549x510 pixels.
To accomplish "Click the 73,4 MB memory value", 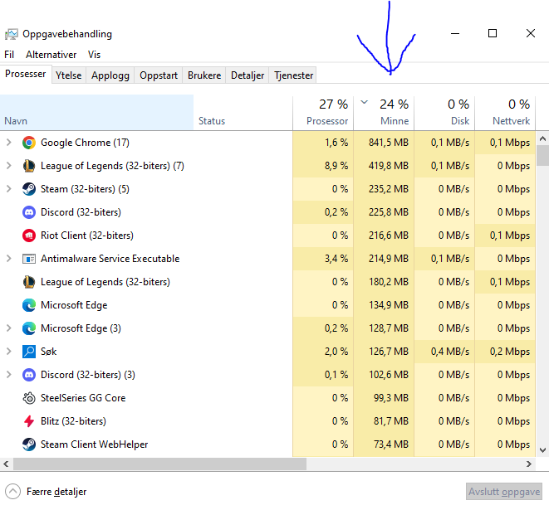I will point(391,444).
